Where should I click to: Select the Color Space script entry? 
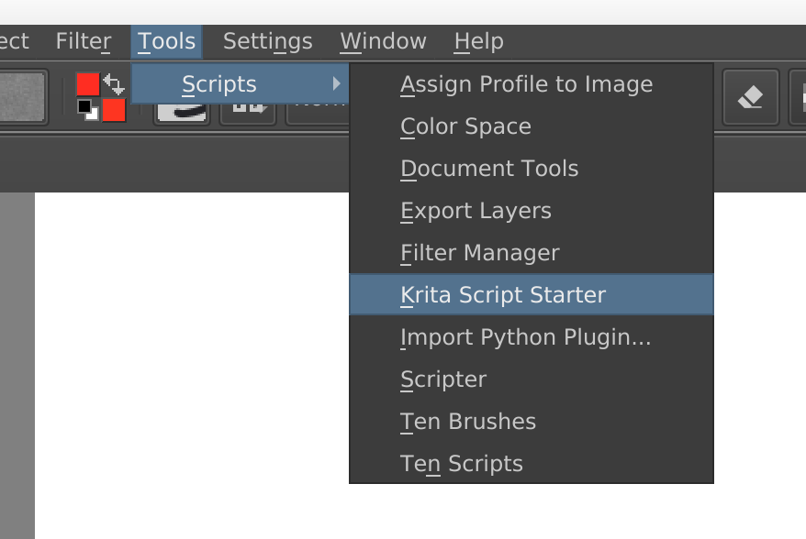point(465,126)
